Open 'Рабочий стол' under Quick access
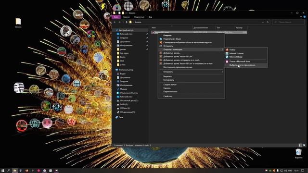 (x=126, y=34)
